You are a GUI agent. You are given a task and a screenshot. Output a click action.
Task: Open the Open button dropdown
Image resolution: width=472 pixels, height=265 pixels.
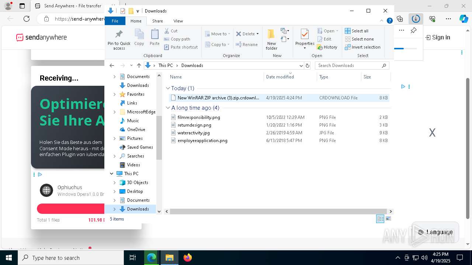pyautogui.click(x=337, y=31)
